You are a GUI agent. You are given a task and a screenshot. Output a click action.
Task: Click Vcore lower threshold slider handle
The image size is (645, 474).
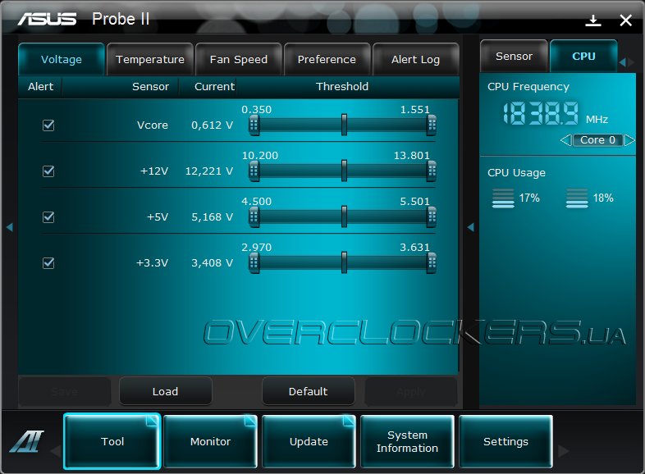[254, 125]
